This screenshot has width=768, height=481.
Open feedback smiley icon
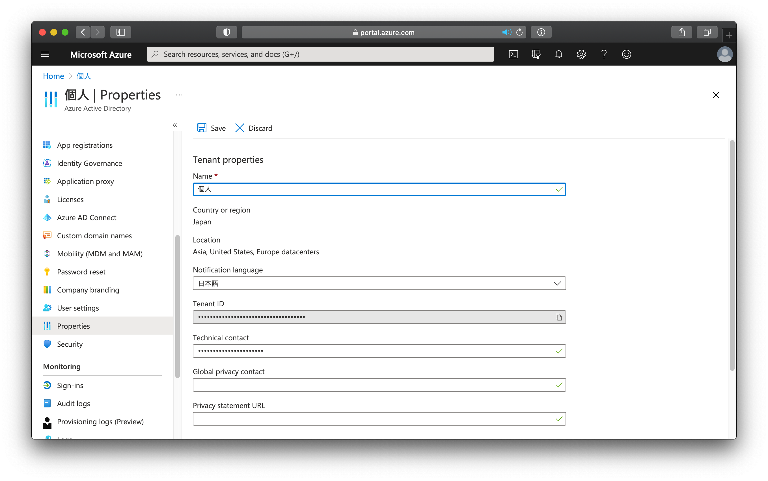pyautogui.click(x=626, y=54)
